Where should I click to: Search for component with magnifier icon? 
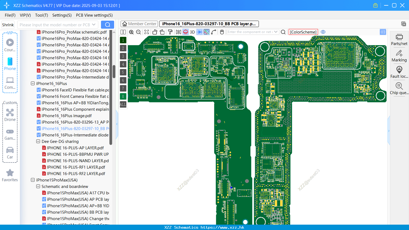(x=283, y=32)
